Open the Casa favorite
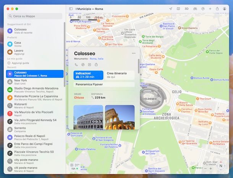The height and width of the screenshot is (178, 233). [35, 44]
